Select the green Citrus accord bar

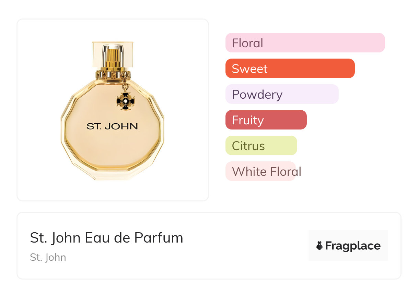pyautogui.click(x=261, y=146)
